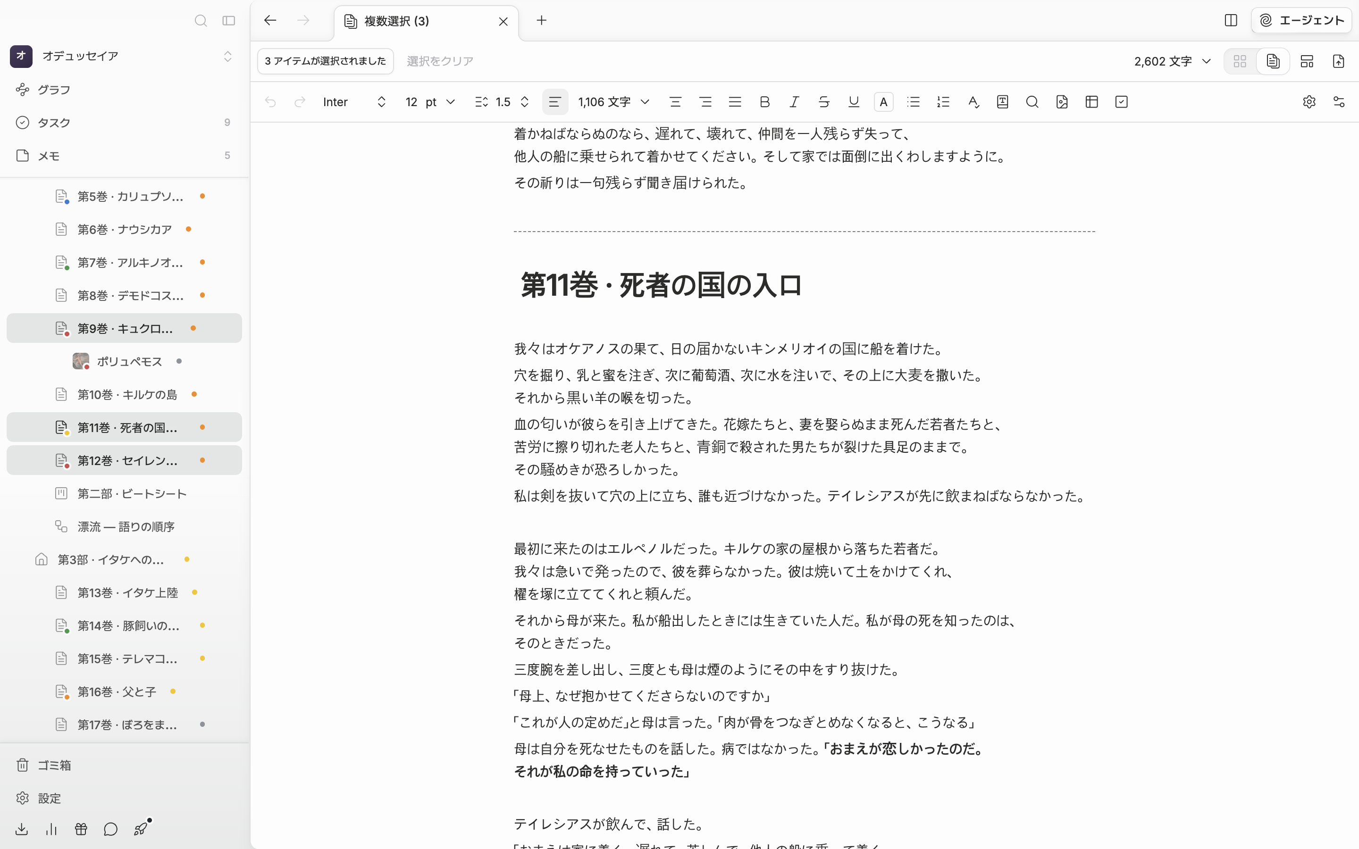This screenshot has height=849, width=1359.
Task: Open a new tab with plus icon
Action: tap(541, 20)
